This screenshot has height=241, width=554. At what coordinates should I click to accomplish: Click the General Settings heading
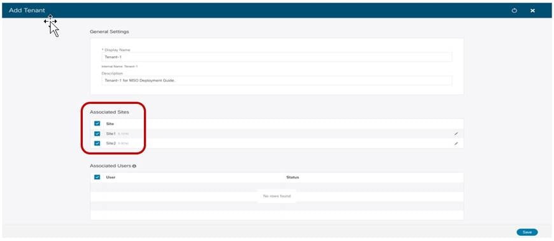[110, 31]
